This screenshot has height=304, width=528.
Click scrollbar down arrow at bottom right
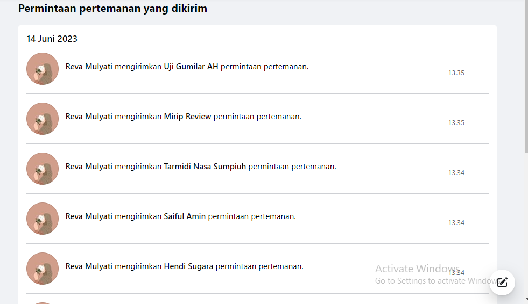point(526,299)
